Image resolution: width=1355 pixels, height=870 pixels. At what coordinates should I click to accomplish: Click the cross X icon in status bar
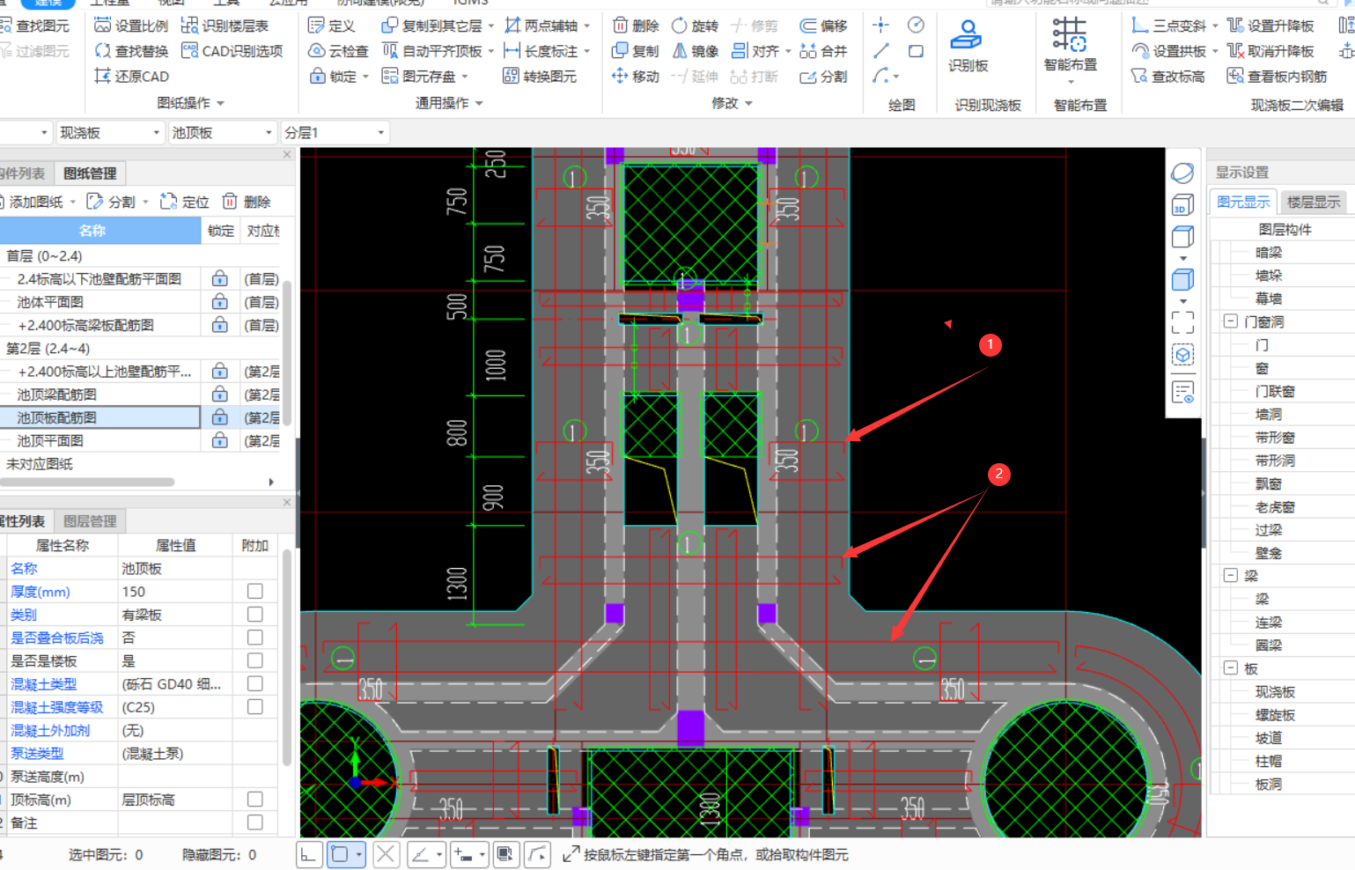click(x=386, y=854)
